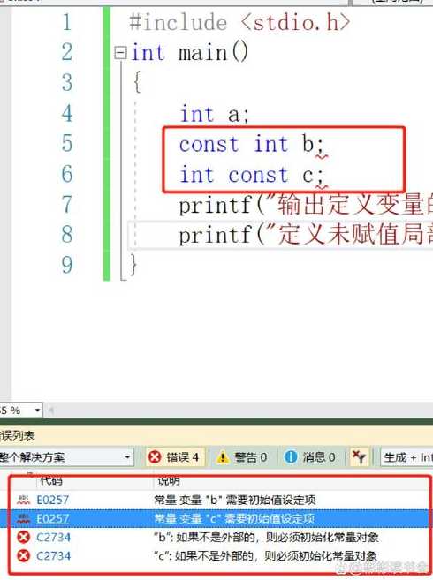Toggle the warnings filter showing 0 warnings
The width and height of the screenshot is (433, 580).
coord(242,457)
